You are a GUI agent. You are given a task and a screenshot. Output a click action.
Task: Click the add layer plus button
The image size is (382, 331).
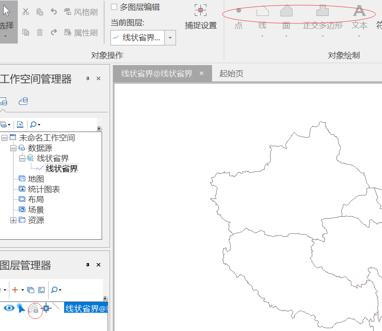pyautogui.click(x=15, y=290)
